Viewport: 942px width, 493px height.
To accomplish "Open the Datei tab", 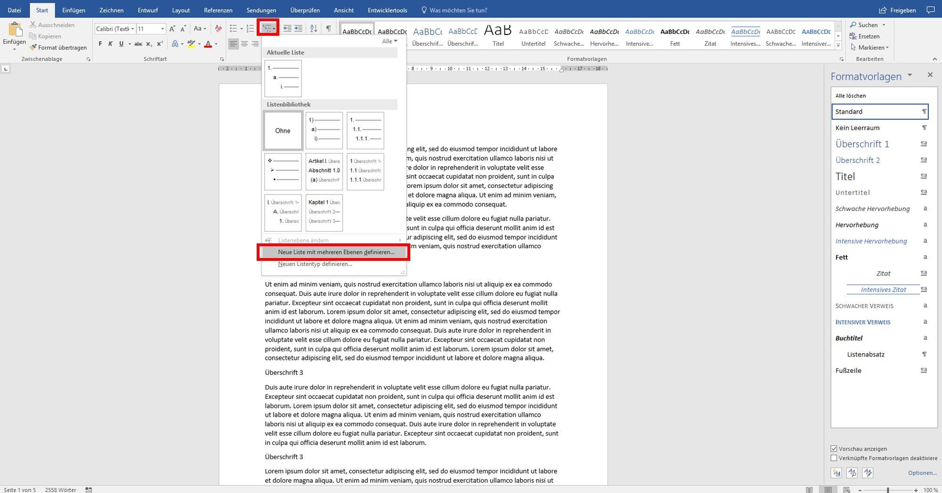I will tap(14, 10).
